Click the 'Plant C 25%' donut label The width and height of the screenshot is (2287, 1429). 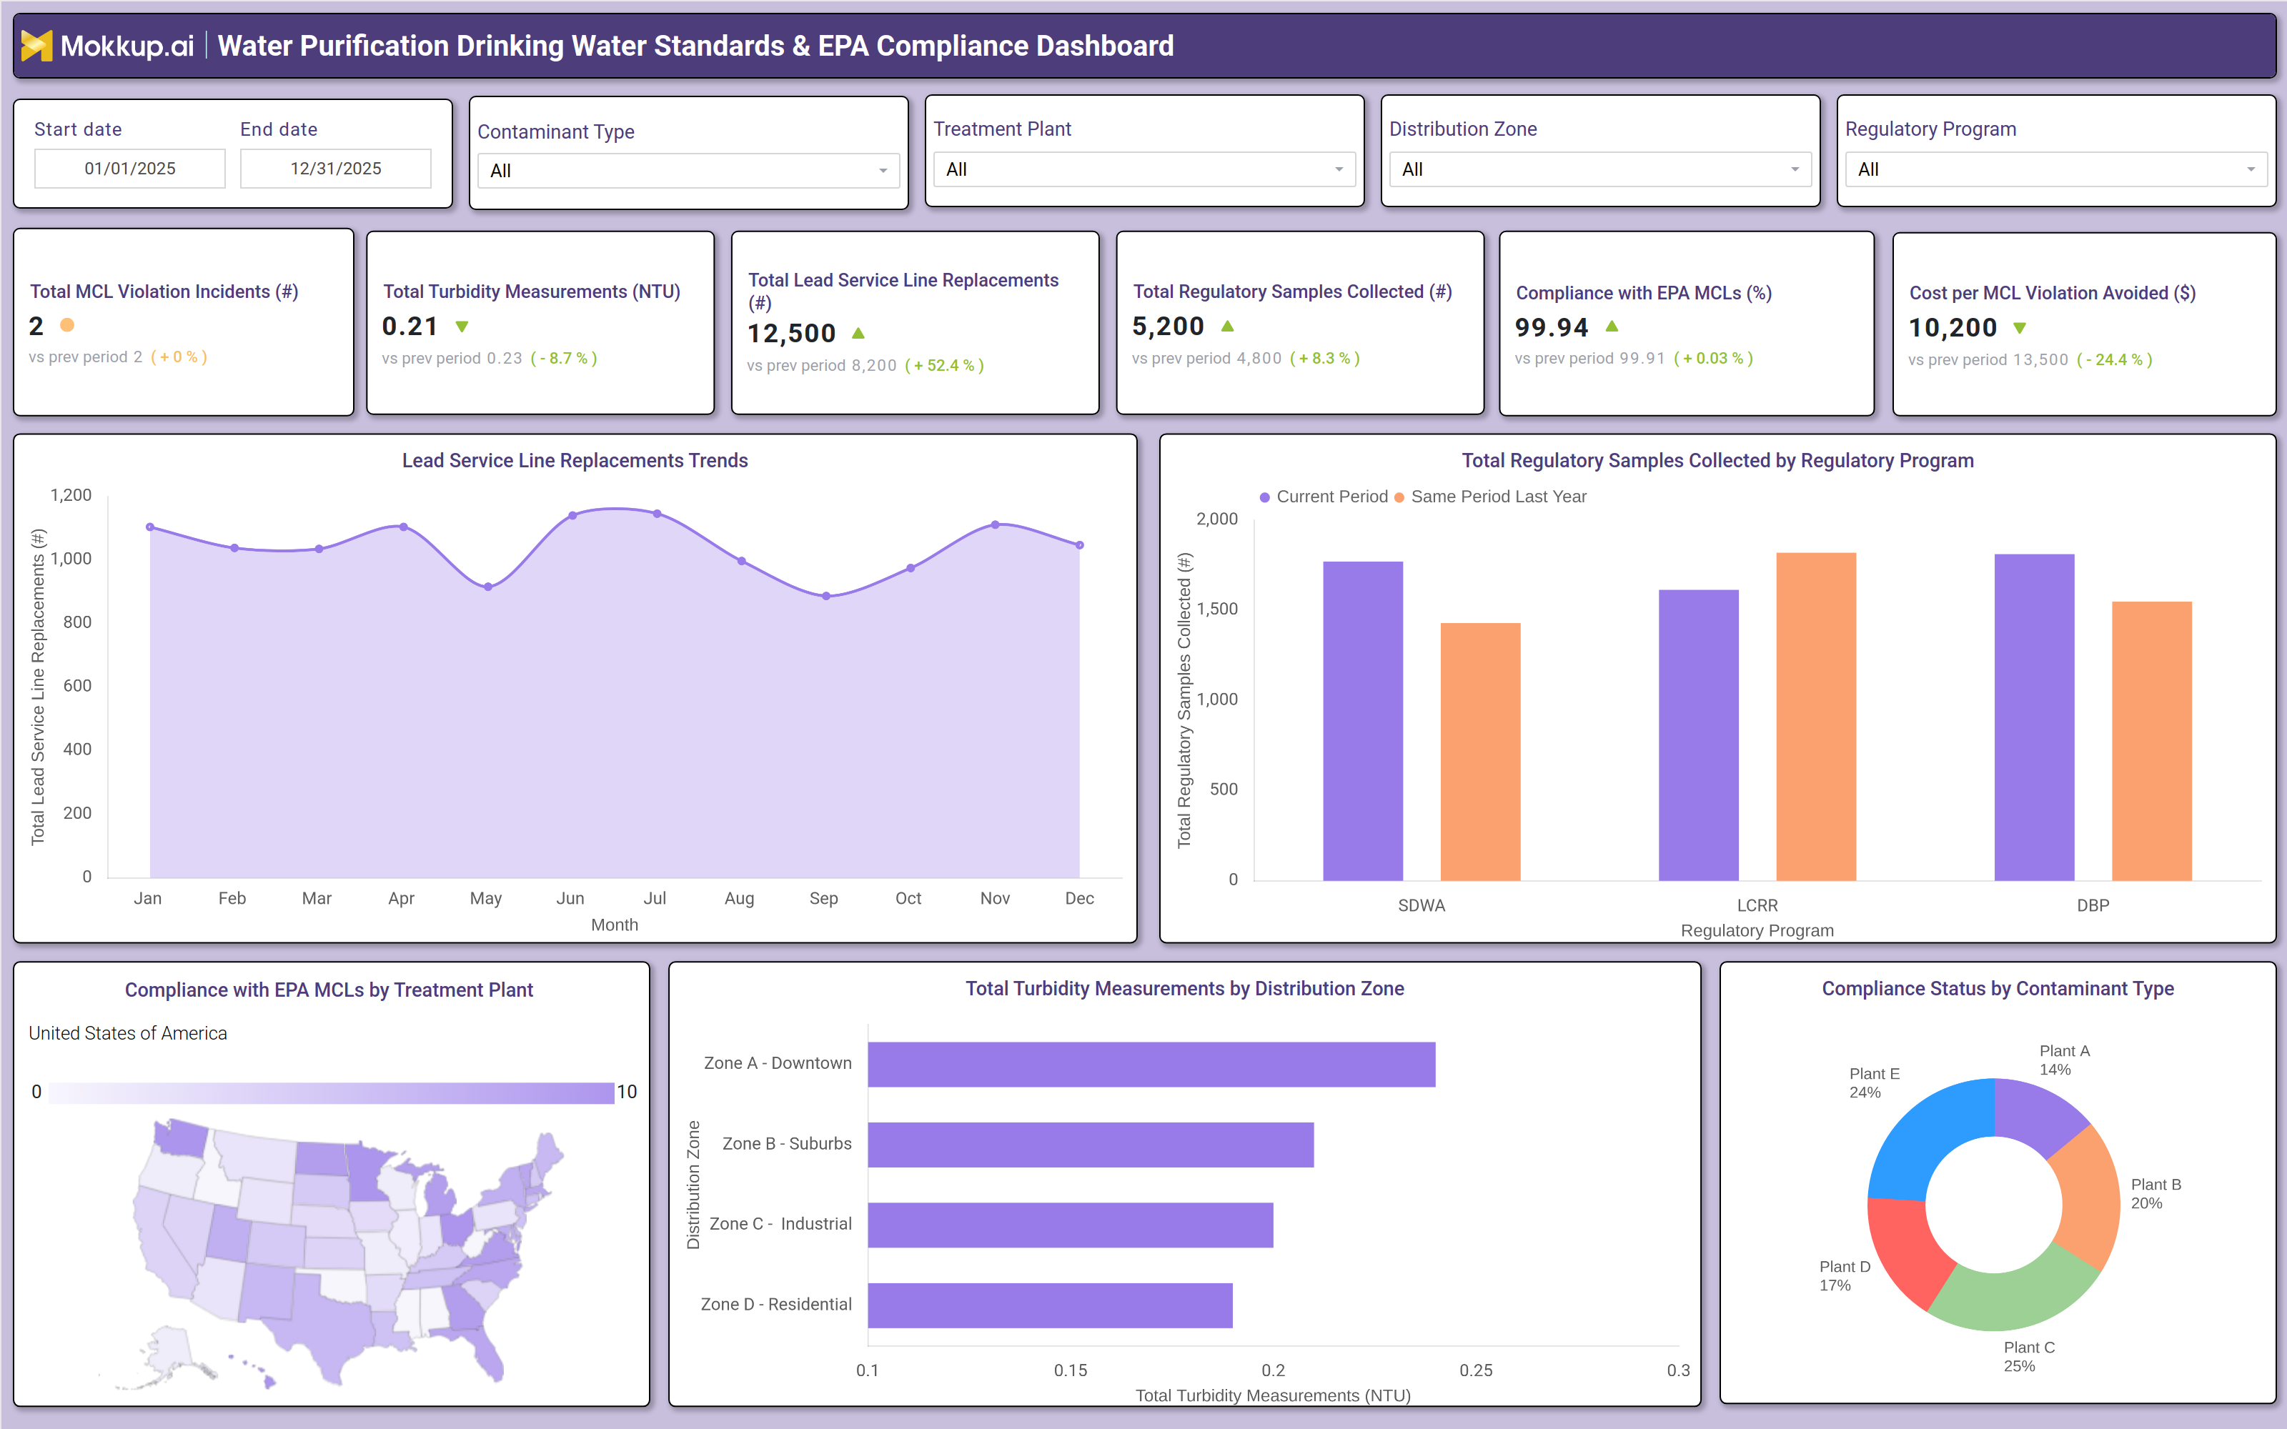[2029, 1357]
